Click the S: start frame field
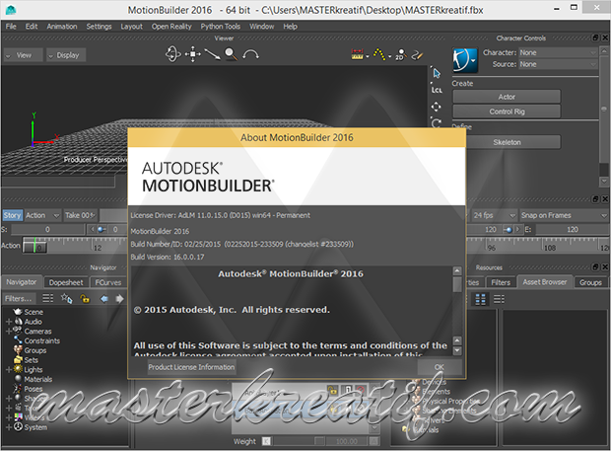 (47, 229)
